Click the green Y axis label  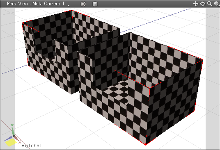[12, 126]
